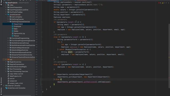Click the editor's vertical scrollbar thumb

[169, 56]
